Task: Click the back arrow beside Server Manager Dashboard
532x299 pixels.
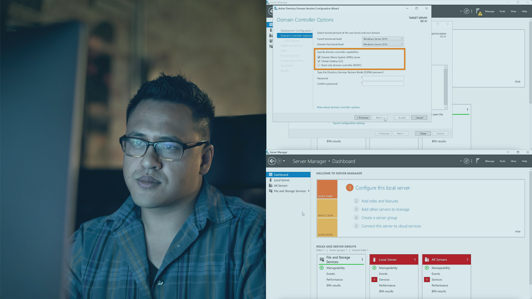Action: click(272, 161)
